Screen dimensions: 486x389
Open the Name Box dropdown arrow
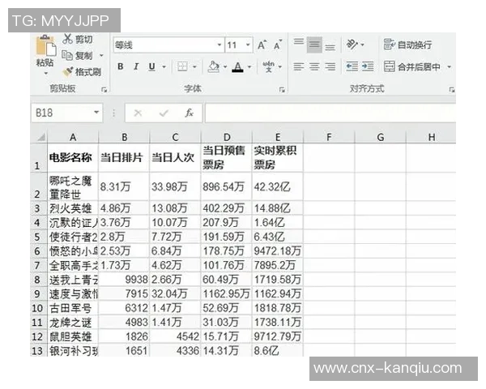tap(96, 113)
